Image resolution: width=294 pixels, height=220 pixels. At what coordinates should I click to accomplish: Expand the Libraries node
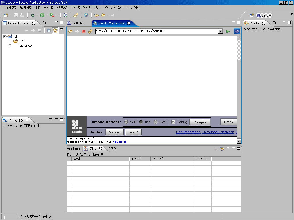pos(10,46)
